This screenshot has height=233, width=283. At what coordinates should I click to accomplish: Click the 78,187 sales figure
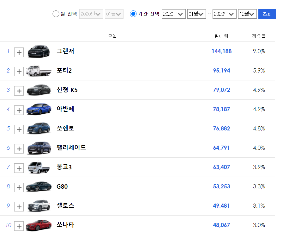click(x=222, y=109)
